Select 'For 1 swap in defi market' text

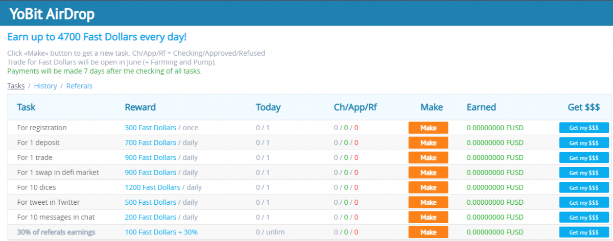coord(58,173)
